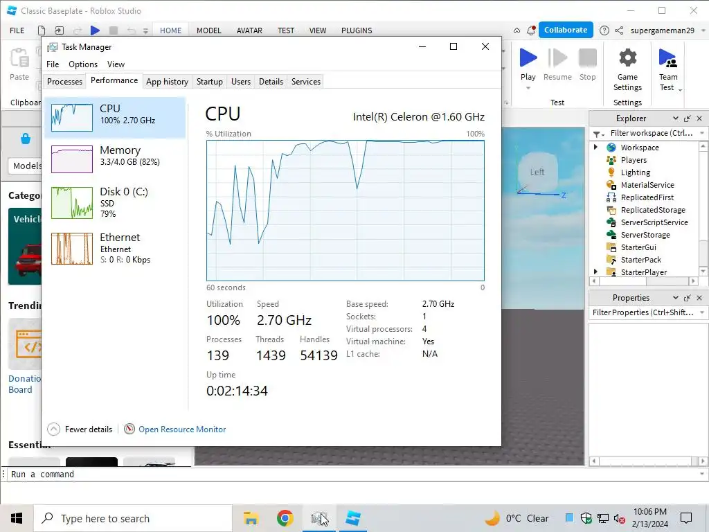The width and height of the screenshot is (709, 532).
Task: Open Roblox Studio FILE menu
Action: coord(17,30)
